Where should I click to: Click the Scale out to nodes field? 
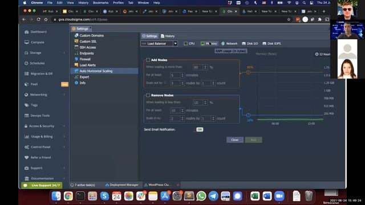(x=175, y=83)
